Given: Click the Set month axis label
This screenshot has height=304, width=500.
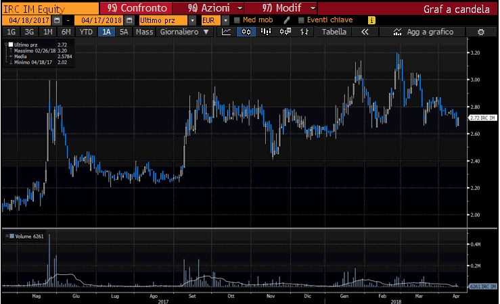Looking at the screenshot, I should point(192,296).
